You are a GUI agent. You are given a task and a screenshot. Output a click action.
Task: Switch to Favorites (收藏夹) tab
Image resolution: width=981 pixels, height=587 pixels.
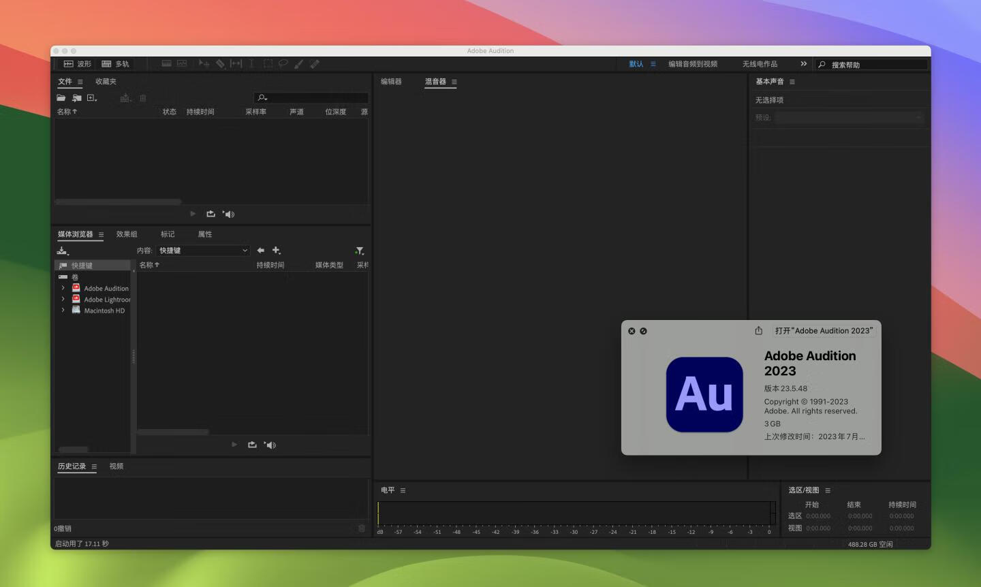point(106,82)
